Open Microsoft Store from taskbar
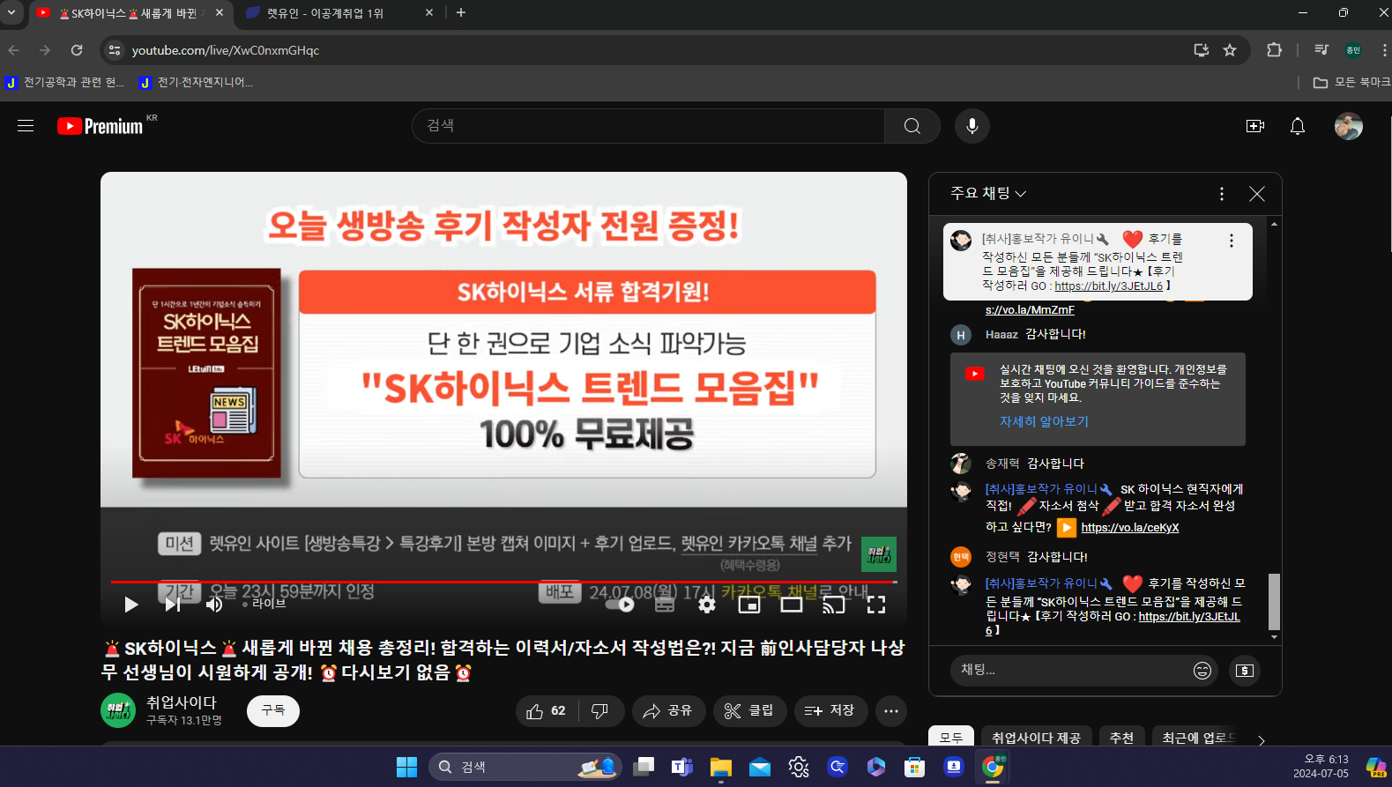The image size is (1392, 787). point(915,767)
